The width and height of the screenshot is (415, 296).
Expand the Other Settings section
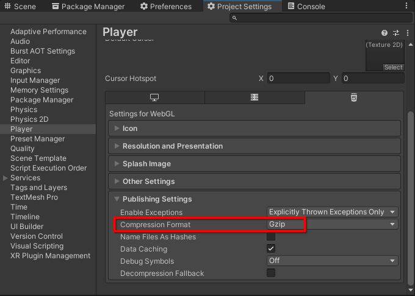(254, 181)
